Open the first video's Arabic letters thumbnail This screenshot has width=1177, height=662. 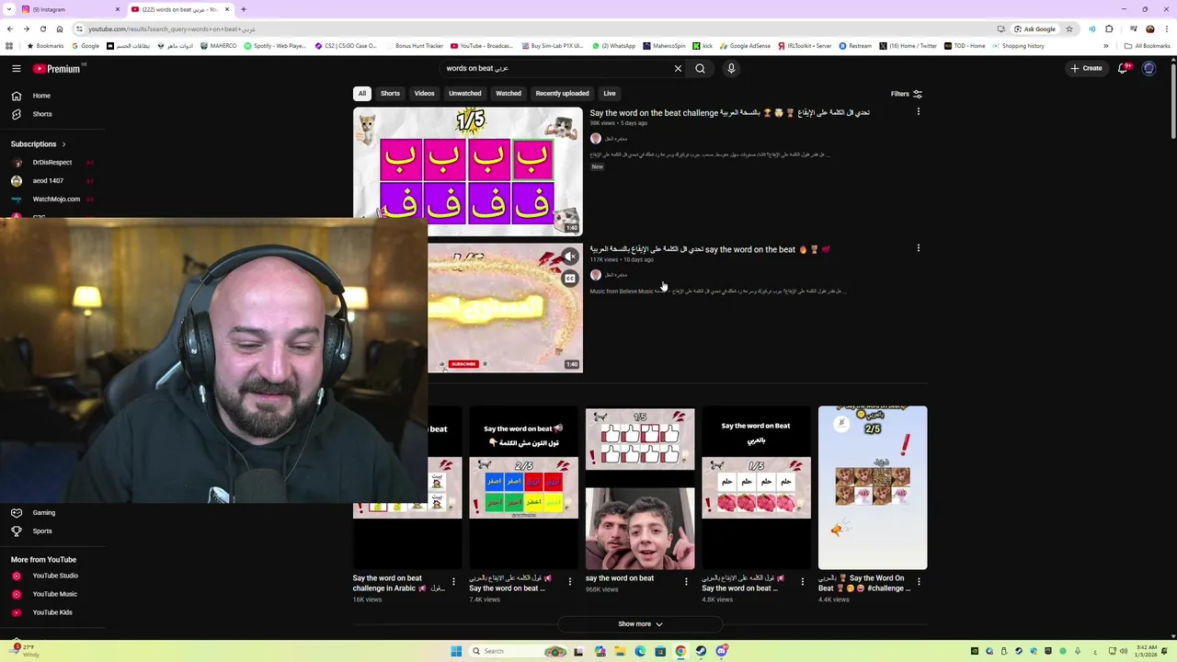(x=468, y=172)
